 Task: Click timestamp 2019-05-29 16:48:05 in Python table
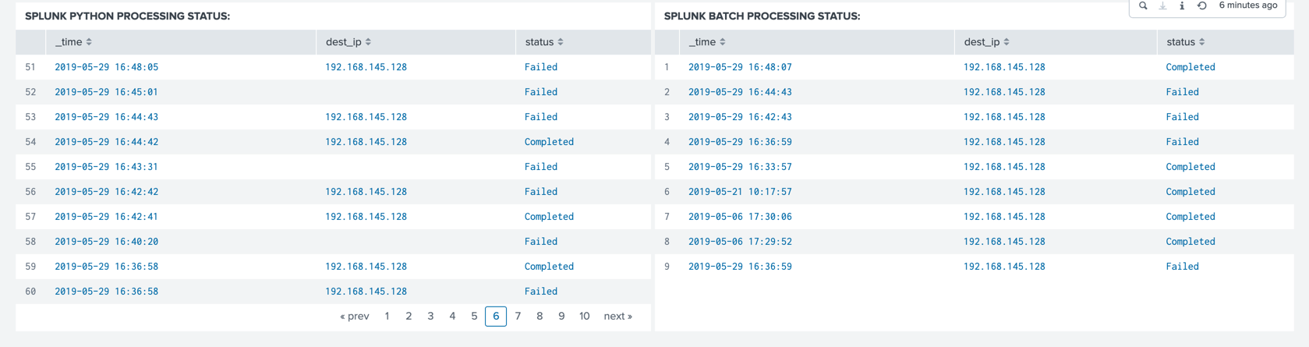(x=106, y=67)
